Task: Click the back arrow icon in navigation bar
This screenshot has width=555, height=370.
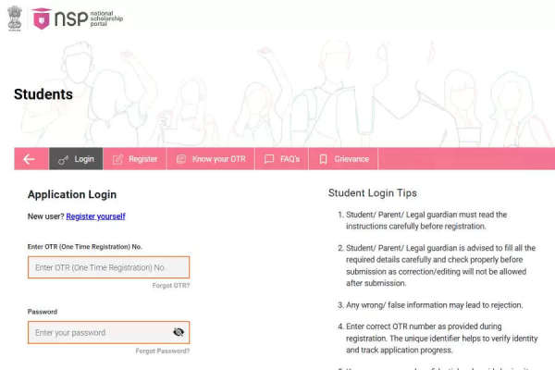Action: click(x=29, y=159)
